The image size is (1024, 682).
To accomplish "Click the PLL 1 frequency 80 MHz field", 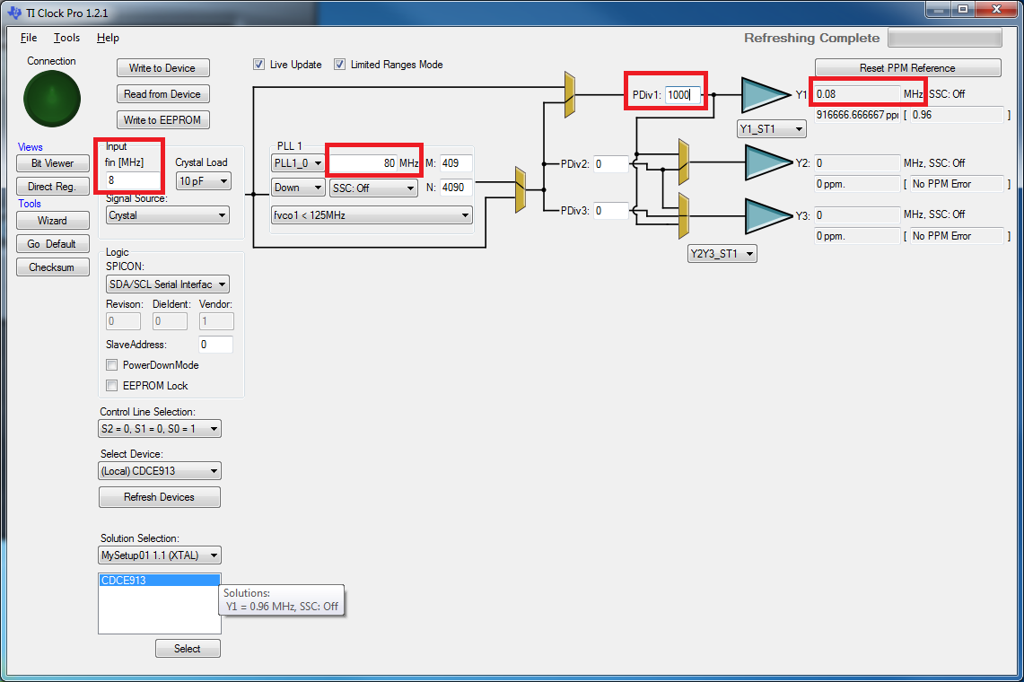I will coord(363,163).
